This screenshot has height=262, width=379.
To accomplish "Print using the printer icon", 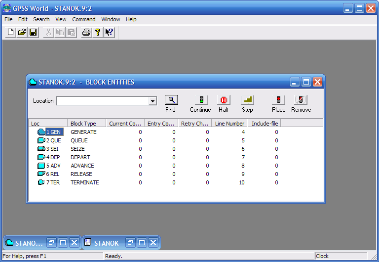I will tap(86, 32).
